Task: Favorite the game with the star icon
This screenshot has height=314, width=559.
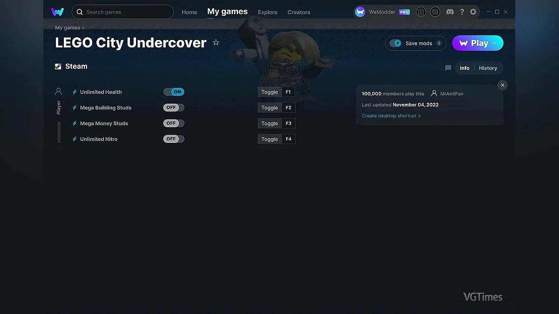Action: click(216, 42)
